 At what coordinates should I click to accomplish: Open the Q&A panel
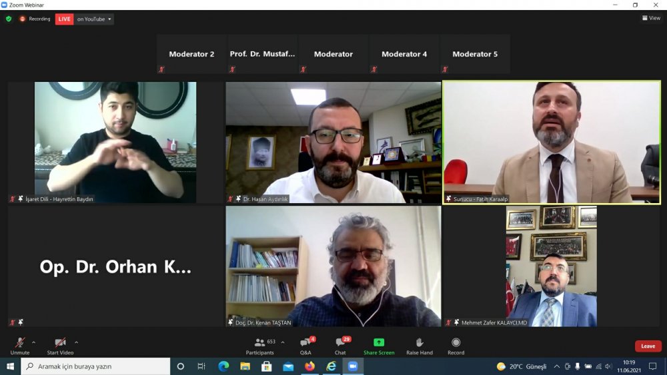pos(305,345)
